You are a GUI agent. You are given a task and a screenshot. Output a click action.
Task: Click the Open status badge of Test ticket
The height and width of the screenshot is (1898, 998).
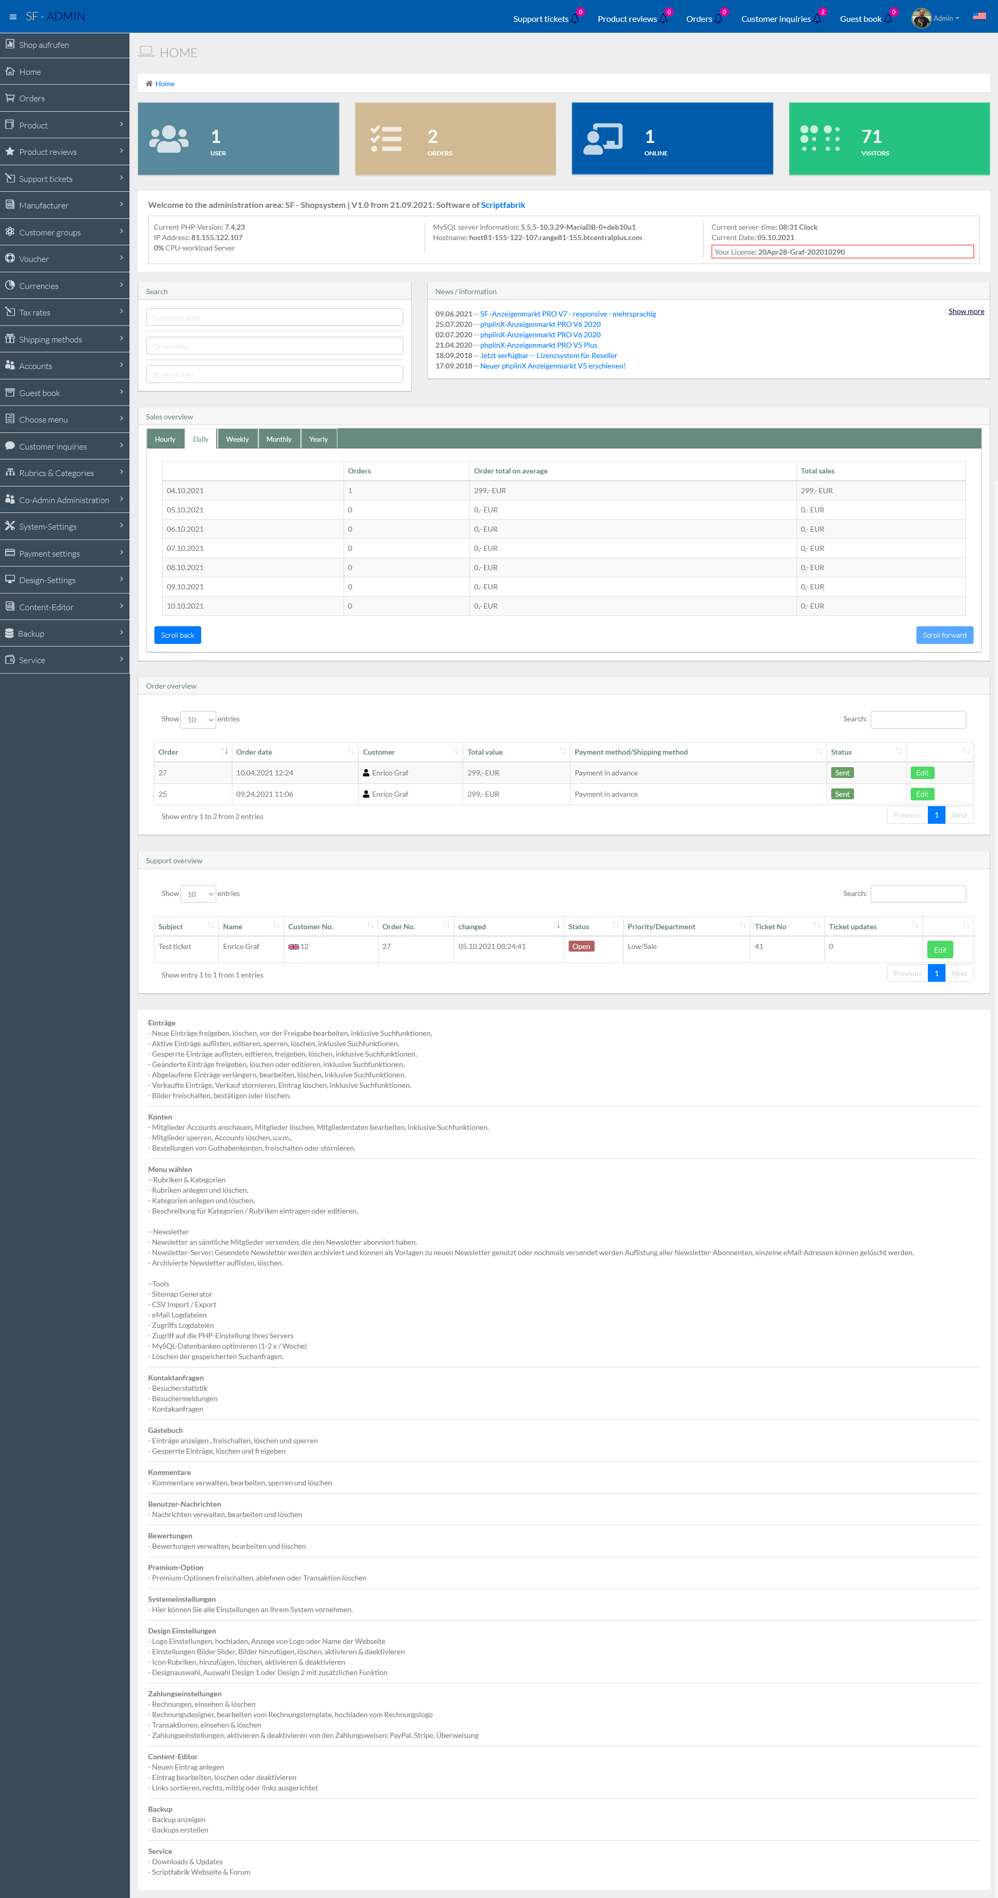(x=582, y=947)
